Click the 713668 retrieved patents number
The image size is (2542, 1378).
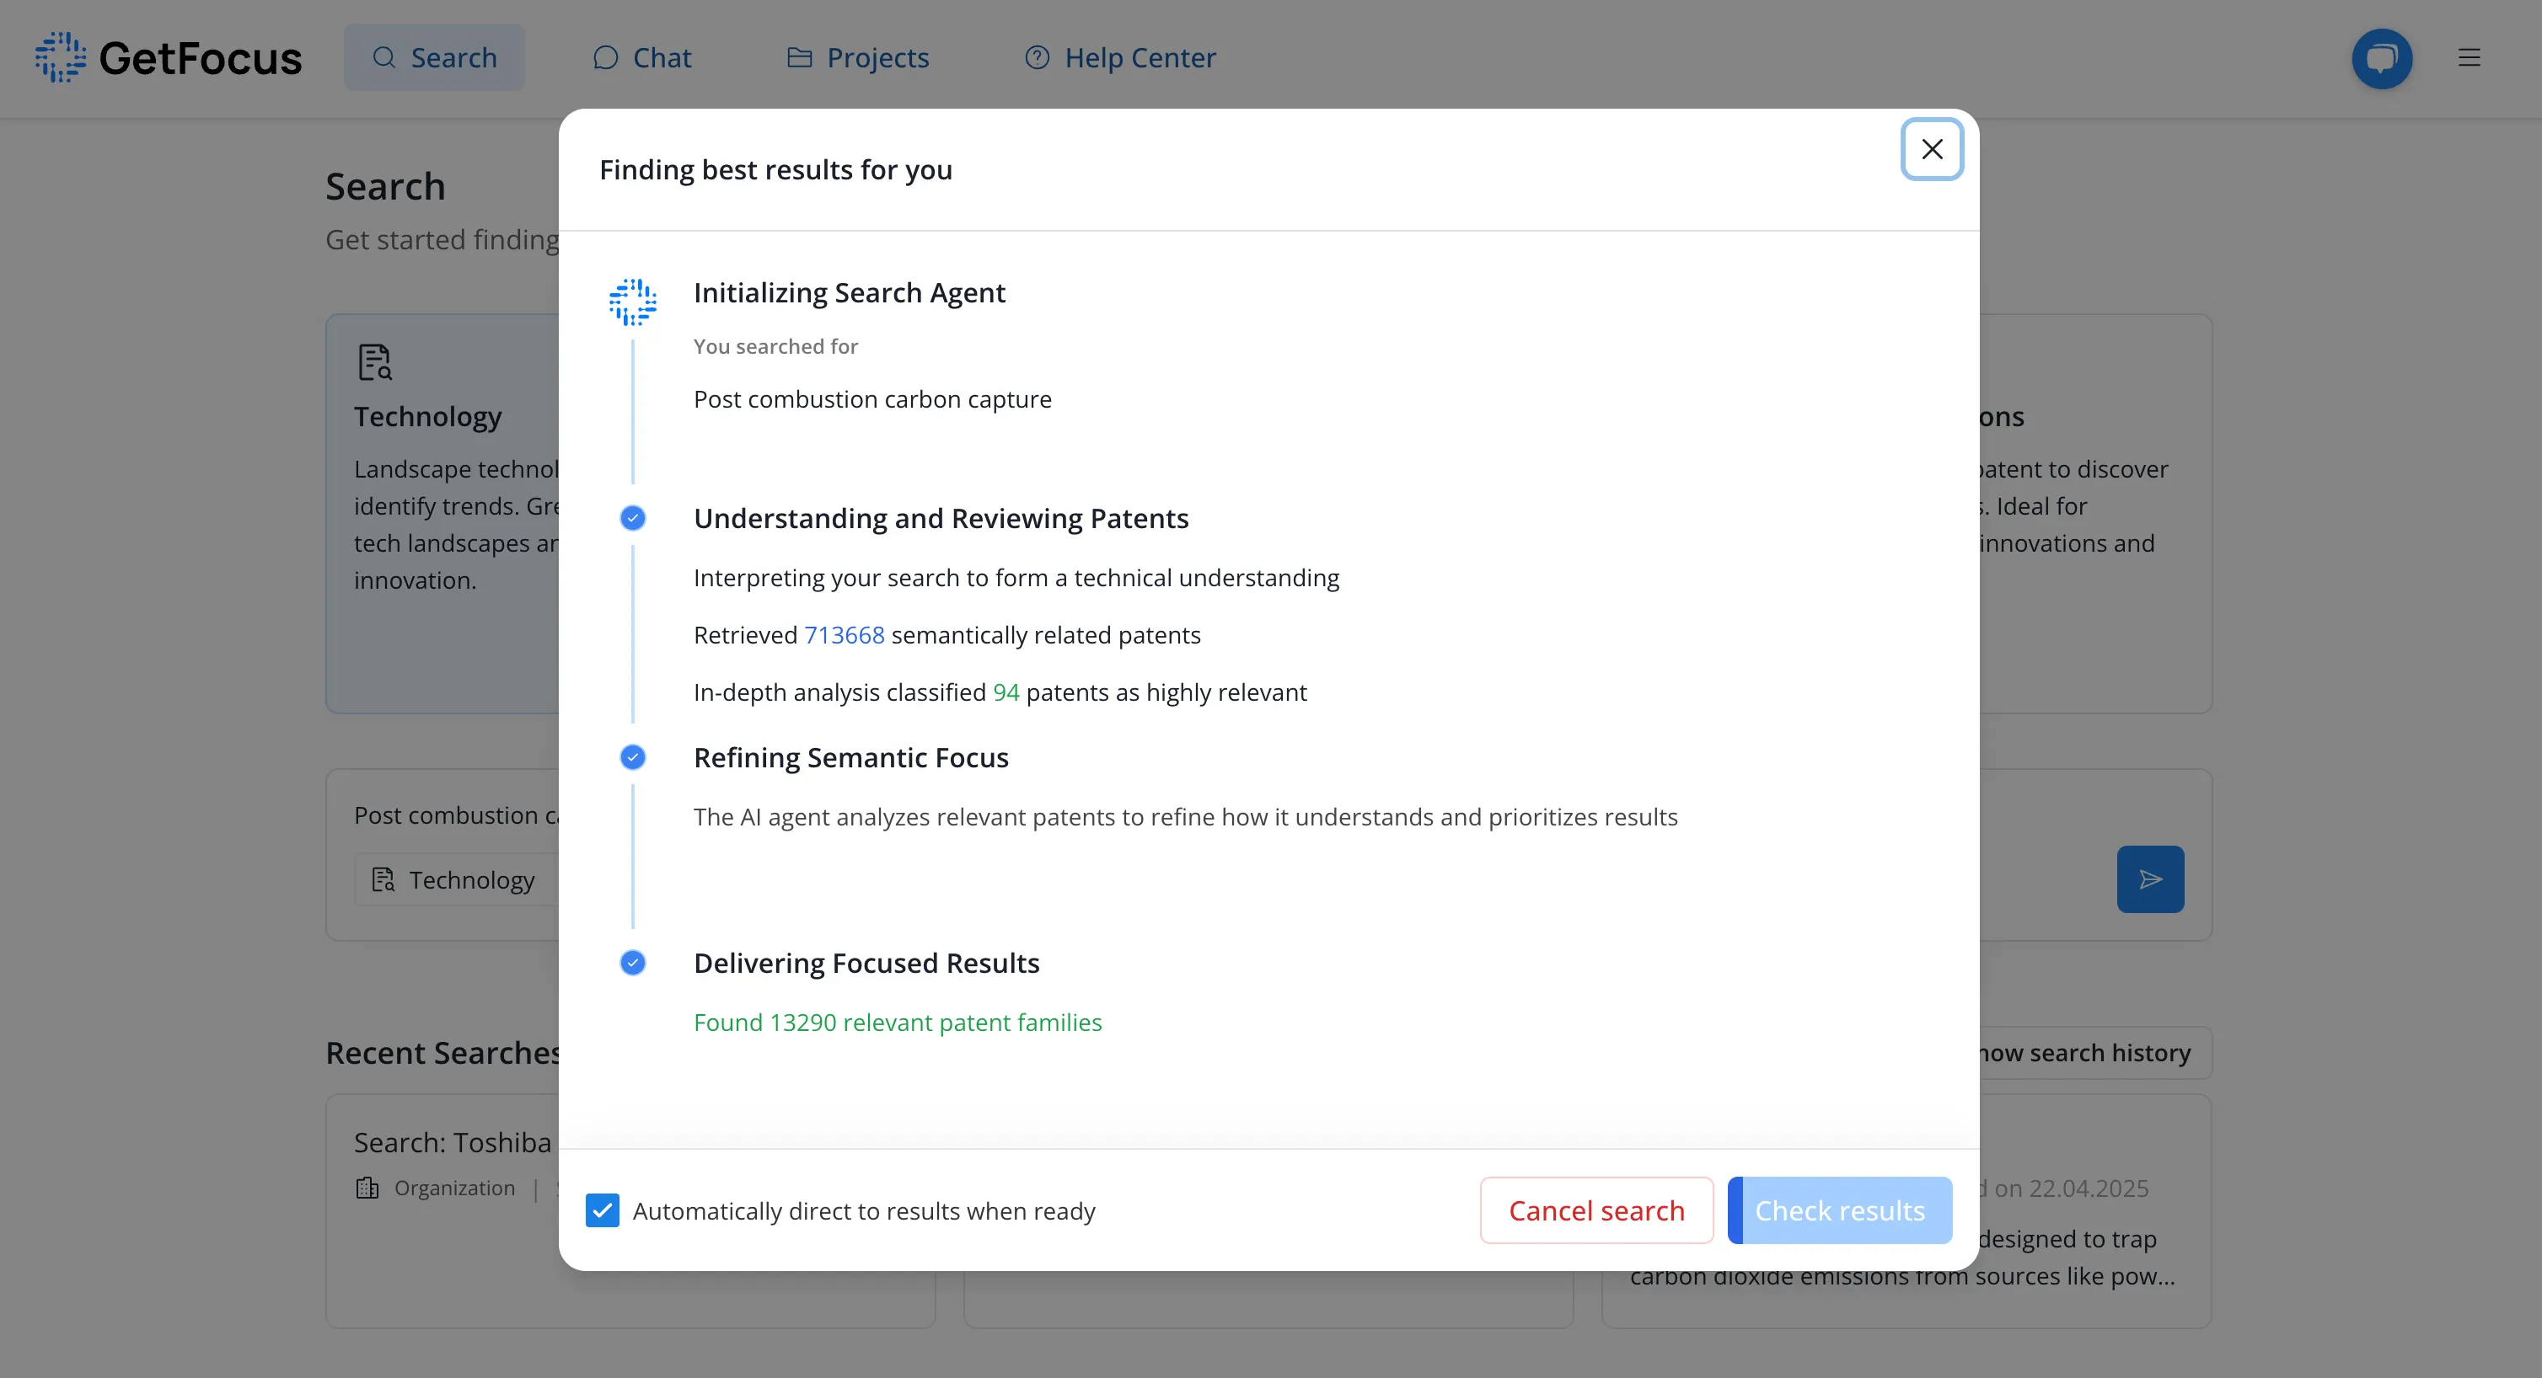pyautogui.click(x=844, y=634)
